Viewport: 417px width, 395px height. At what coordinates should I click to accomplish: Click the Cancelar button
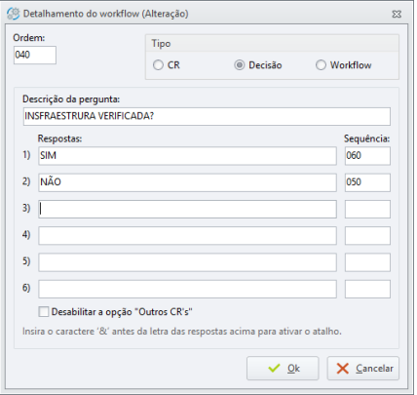(x=363, y=369)
